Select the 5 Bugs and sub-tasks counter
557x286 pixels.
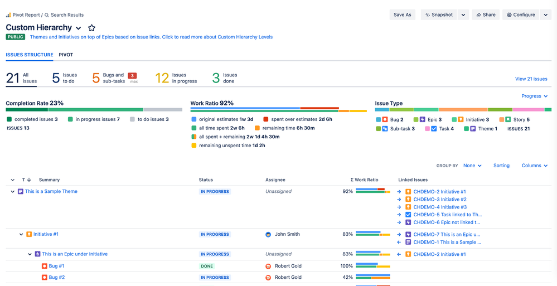(108, 78)
